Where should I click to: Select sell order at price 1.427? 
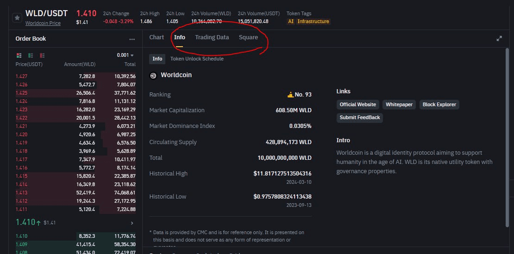coord(75,77)
